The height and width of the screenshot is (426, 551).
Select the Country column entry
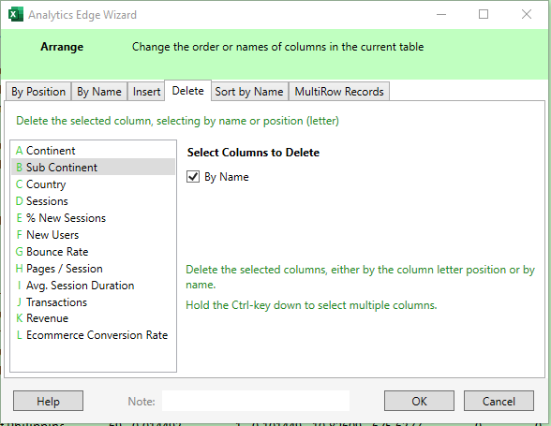click(x=93, y=184)
